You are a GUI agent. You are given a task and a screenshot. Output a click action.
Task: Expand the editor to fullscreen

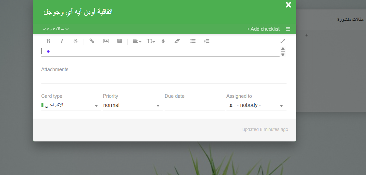coord(283,41)
